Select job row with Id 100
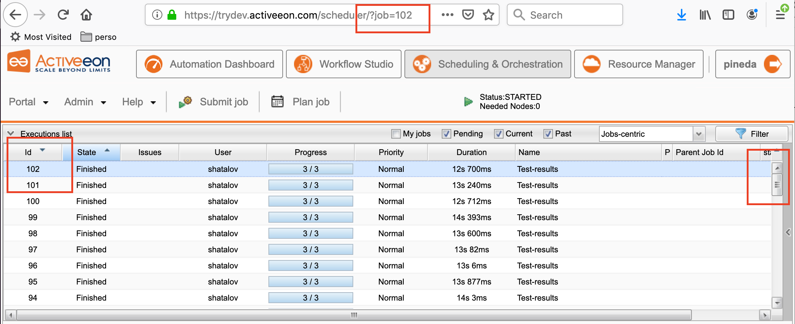 pyautogui.click(x=388, y=201)
